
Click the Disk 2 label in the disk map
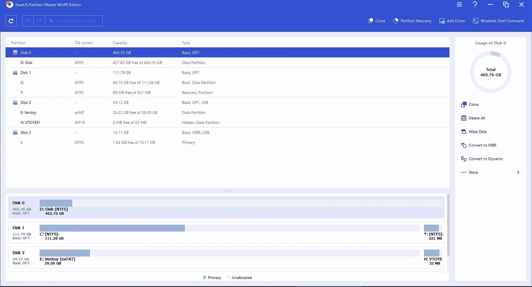click(x=18, y=252)
